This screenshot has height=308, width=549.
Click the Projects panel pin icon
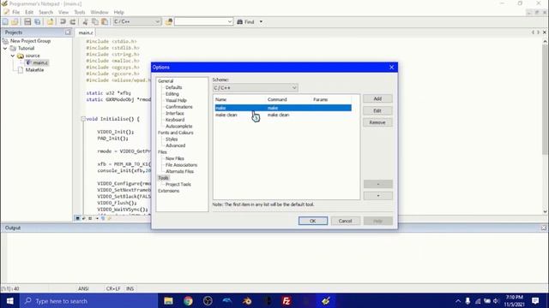click(68, 33)
